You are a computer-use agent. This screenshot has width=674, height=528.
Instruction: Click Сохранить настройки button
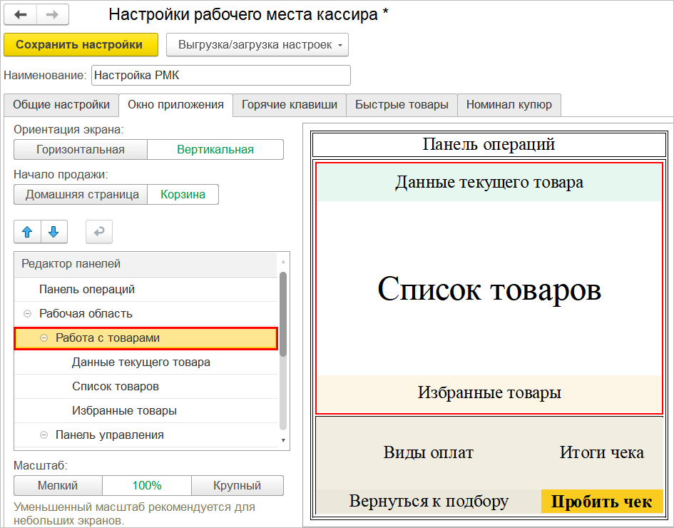tap(79, 45)
